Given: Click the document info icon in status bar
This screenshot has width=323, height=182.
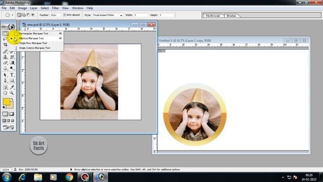Looking at the screenshot, I should tap(15, 169).
